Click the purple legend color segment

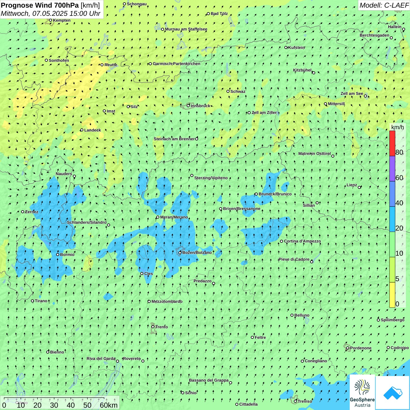pos(392,169)
